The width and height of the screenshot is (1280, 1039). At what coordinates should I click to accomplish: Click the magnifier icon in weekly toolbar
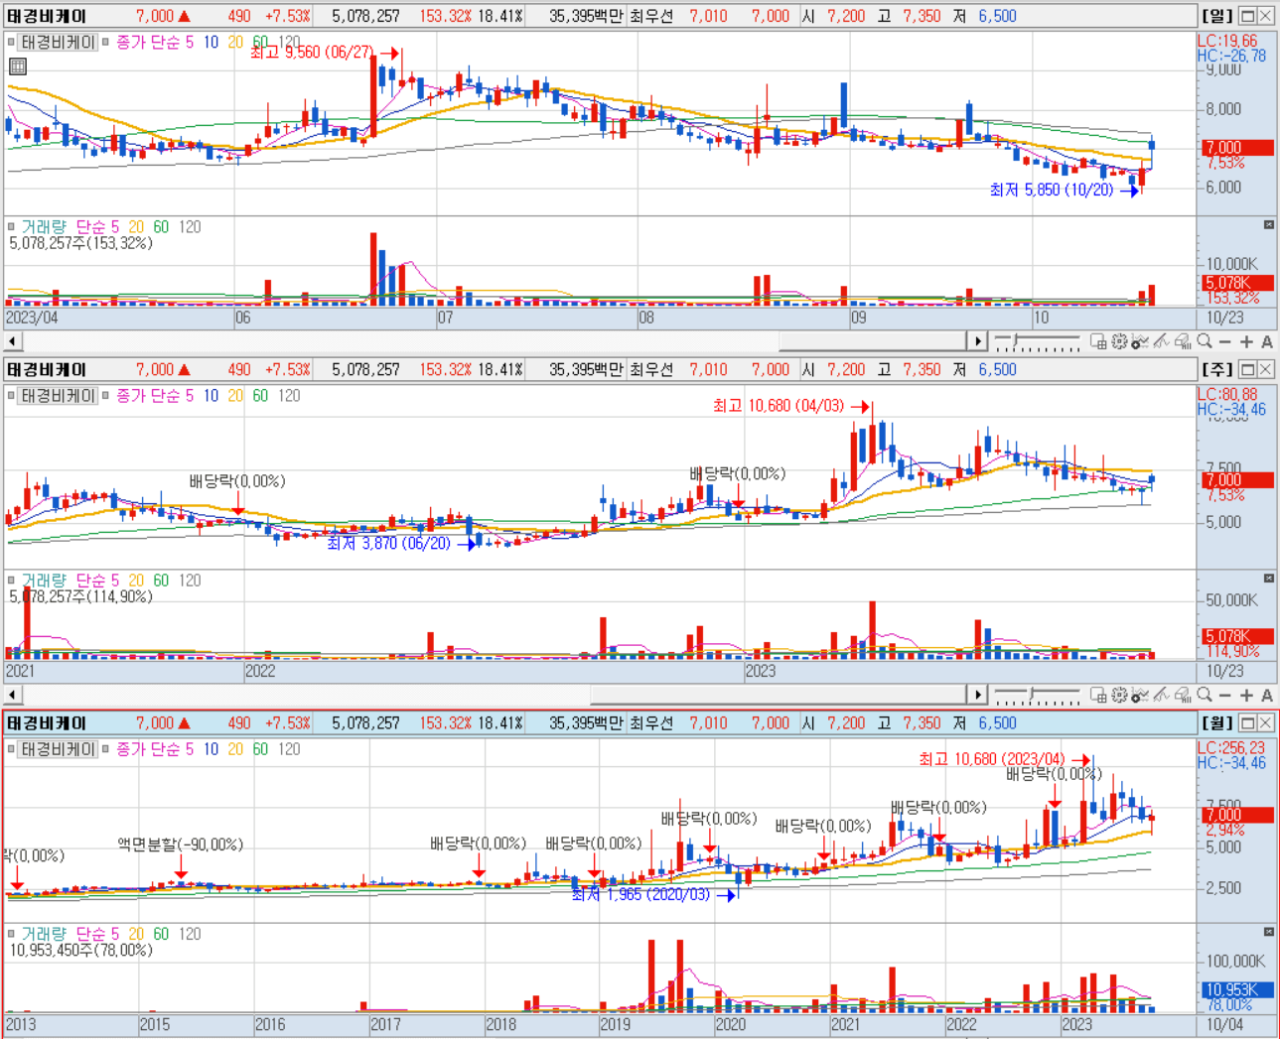pyautogui.click(x=1205, y=695)
